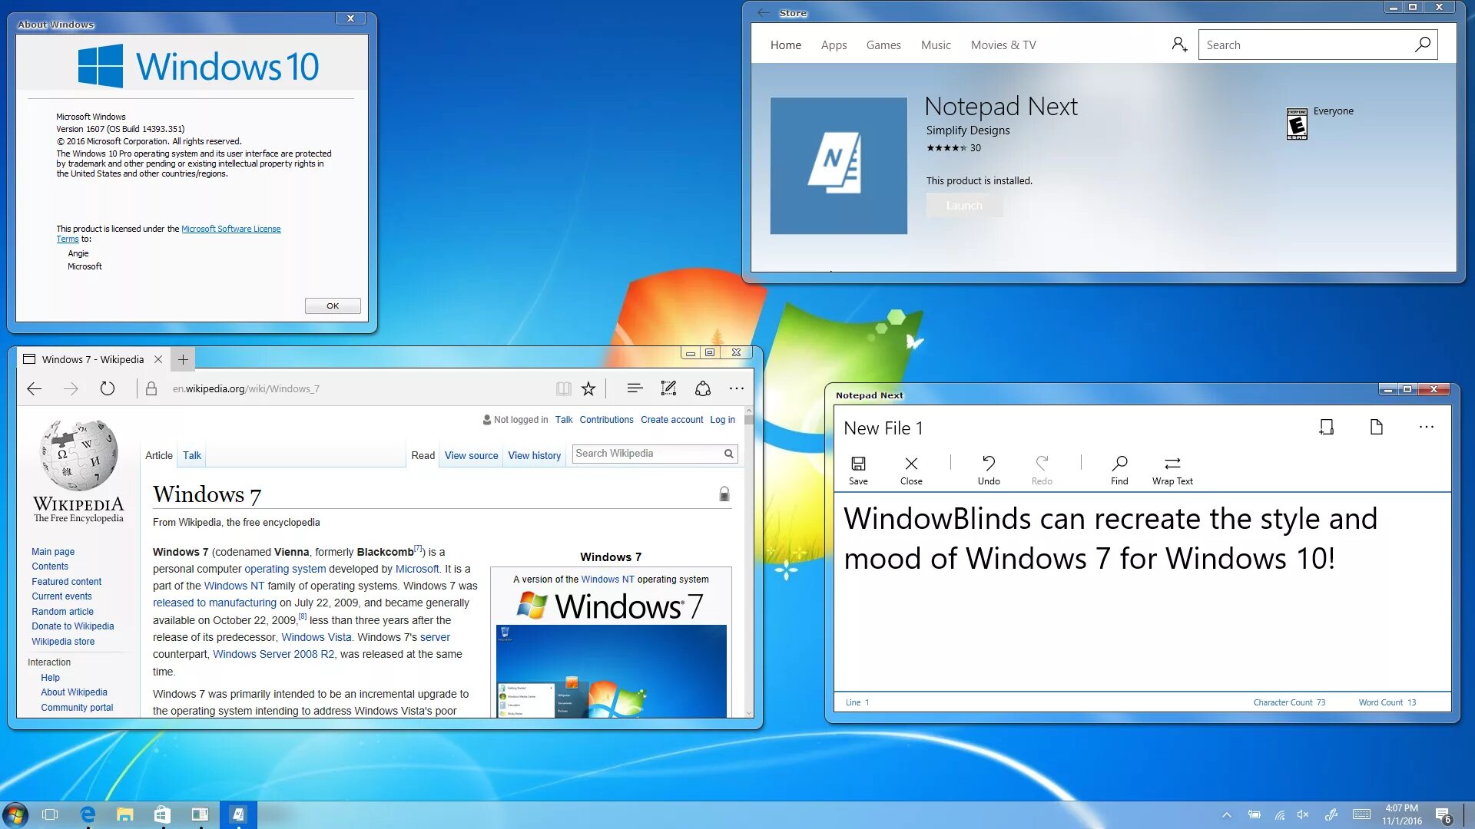Viewport: 1475px width, 829px height.
Task: Switch to the Games tab in Store
Action: 883,45
